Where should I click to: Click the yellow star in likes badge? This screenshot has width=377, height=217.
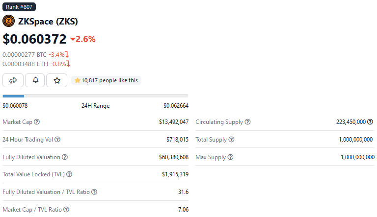pos(77,80)
